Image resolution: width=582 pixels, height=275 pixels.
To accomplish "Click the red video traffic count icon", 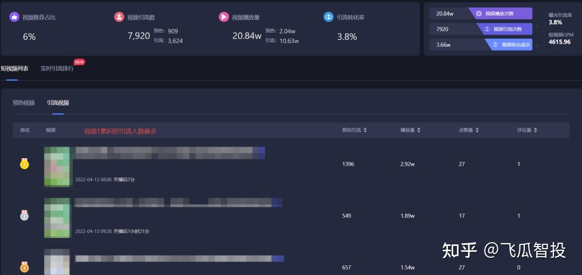I will coord(119,17).
